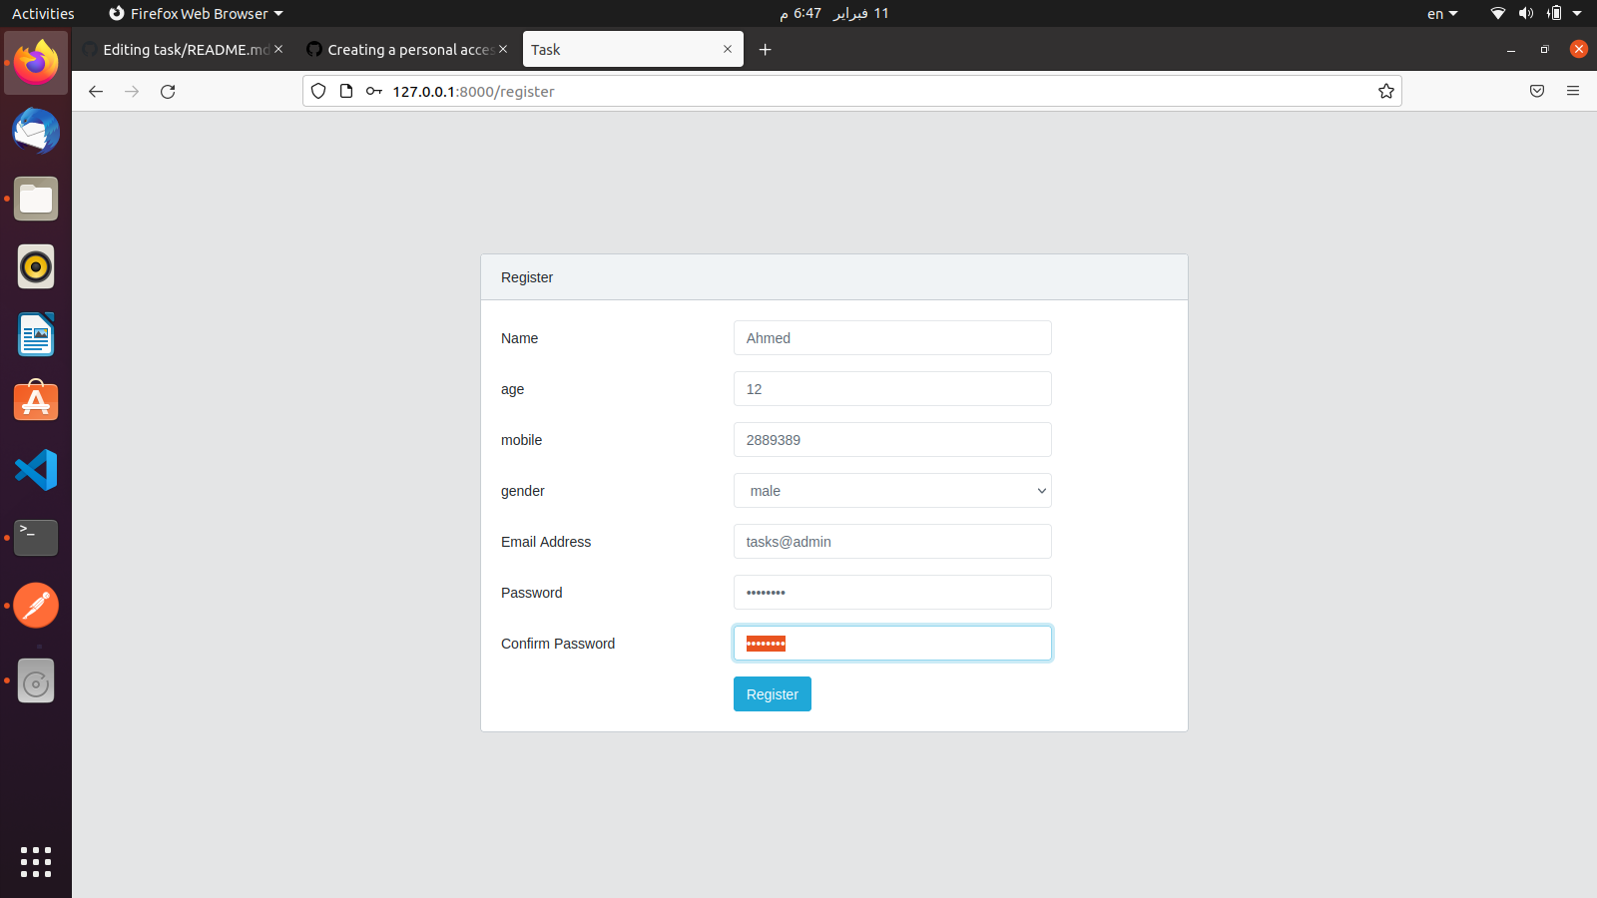The width and height of the screenshot is (1597, 898).
Task: Launch Rhythmbox music player from the dock
Action: pyautogui.click(x=36, y=266)
